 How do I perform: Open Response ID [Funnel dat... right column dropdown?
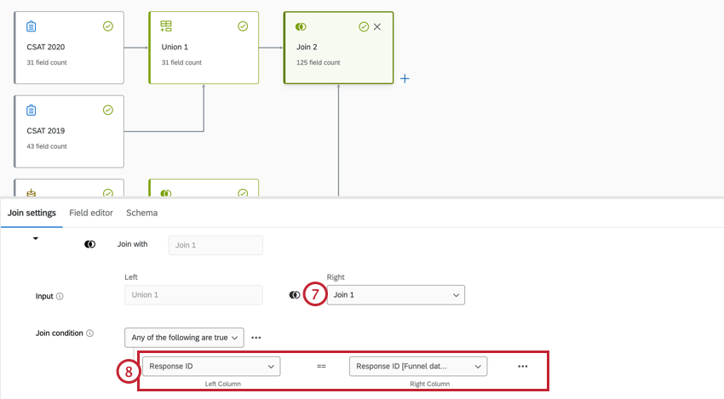418,367
